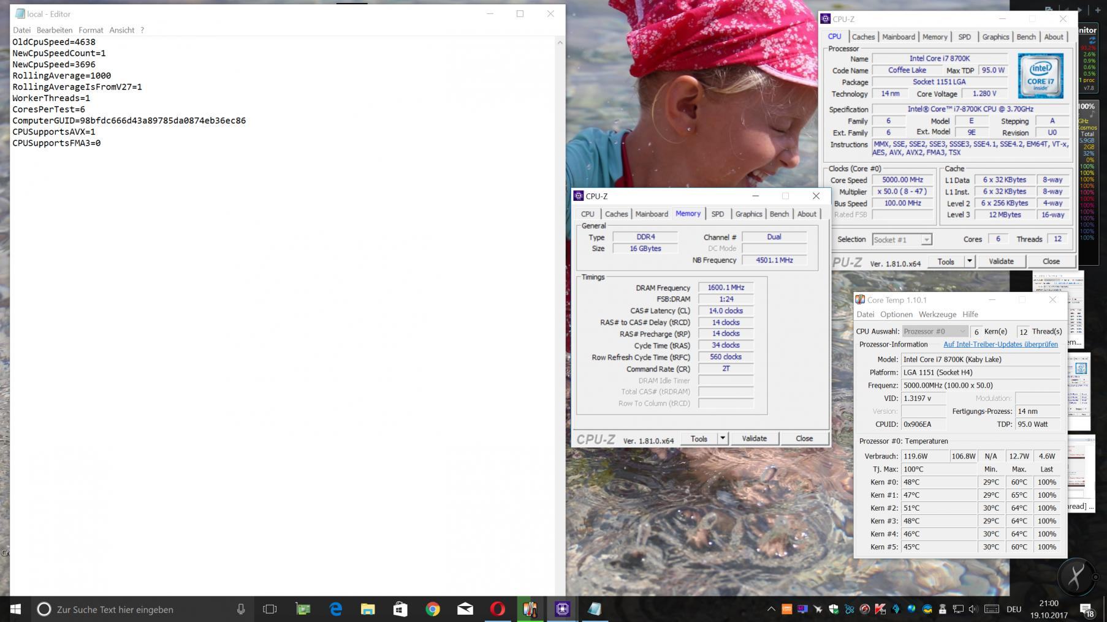Open Microsoft Edge from the taskbar

335,609
